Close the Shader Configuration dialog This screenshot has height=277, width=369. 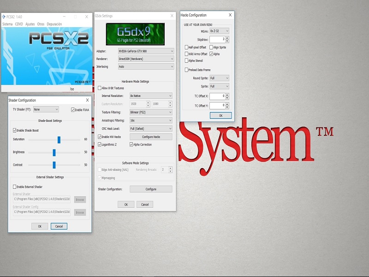(87, 100)
